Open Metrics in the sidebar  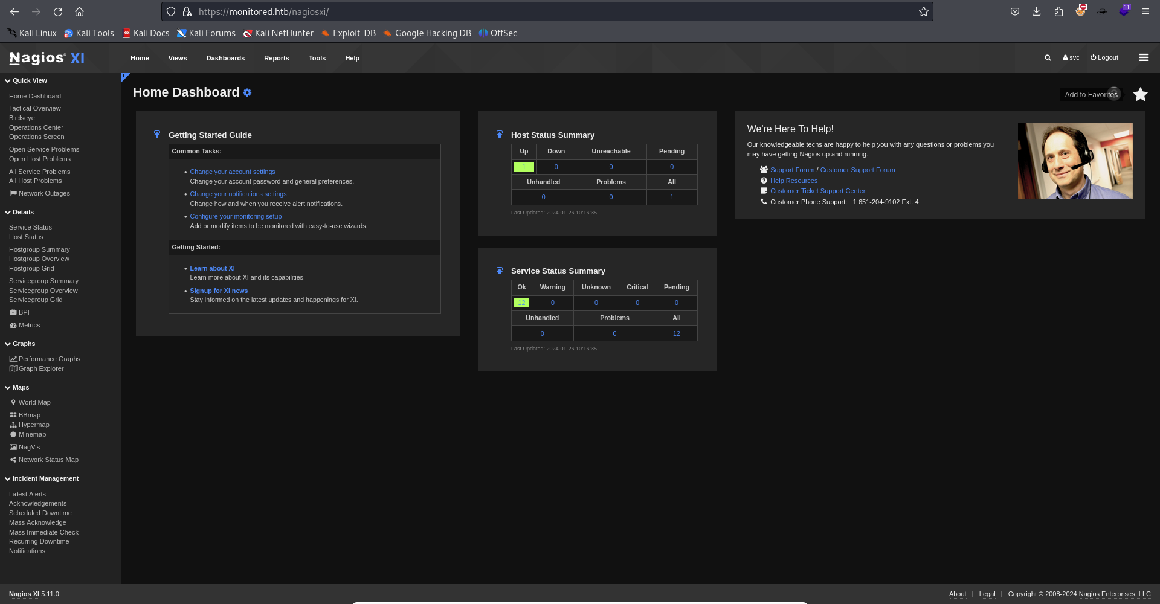[25, 325]
